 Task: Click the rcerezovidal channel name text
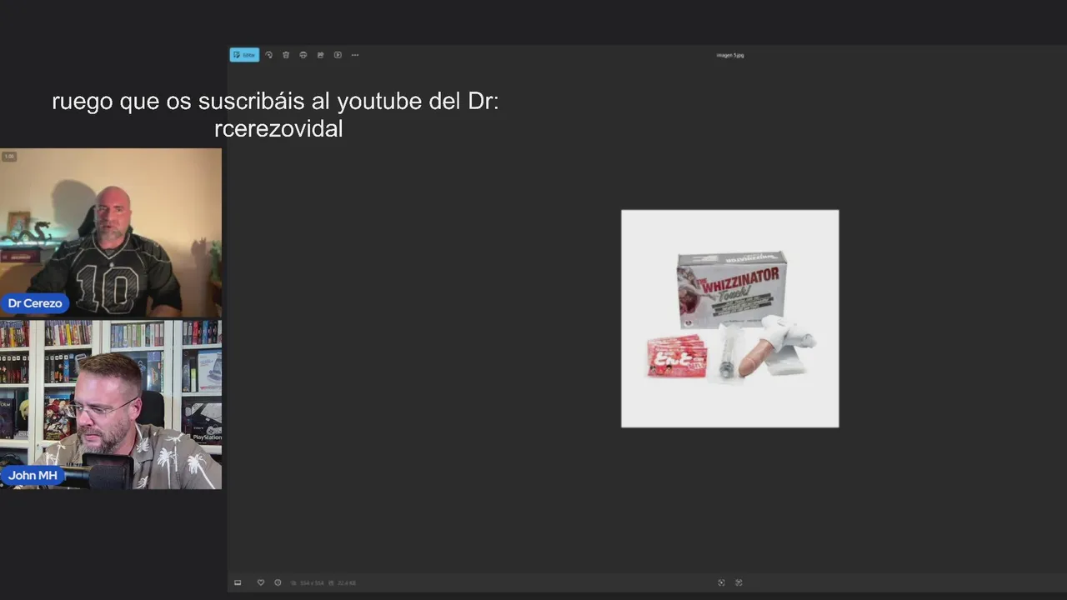coord(278,129)
